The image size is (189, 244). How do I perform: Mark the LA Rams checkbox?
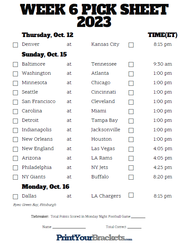[x=131, y=158]
